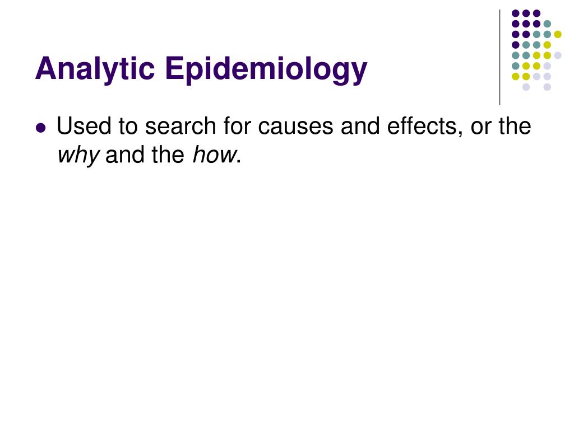Image resolution: width=574 pixels, height=430 pixels.
Task: Click the lavender dot in the rightmost dot column
Action: (x=558, y=55)
